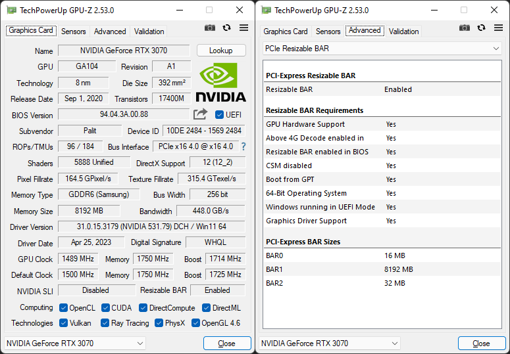Click the Driver Version field

151,227
